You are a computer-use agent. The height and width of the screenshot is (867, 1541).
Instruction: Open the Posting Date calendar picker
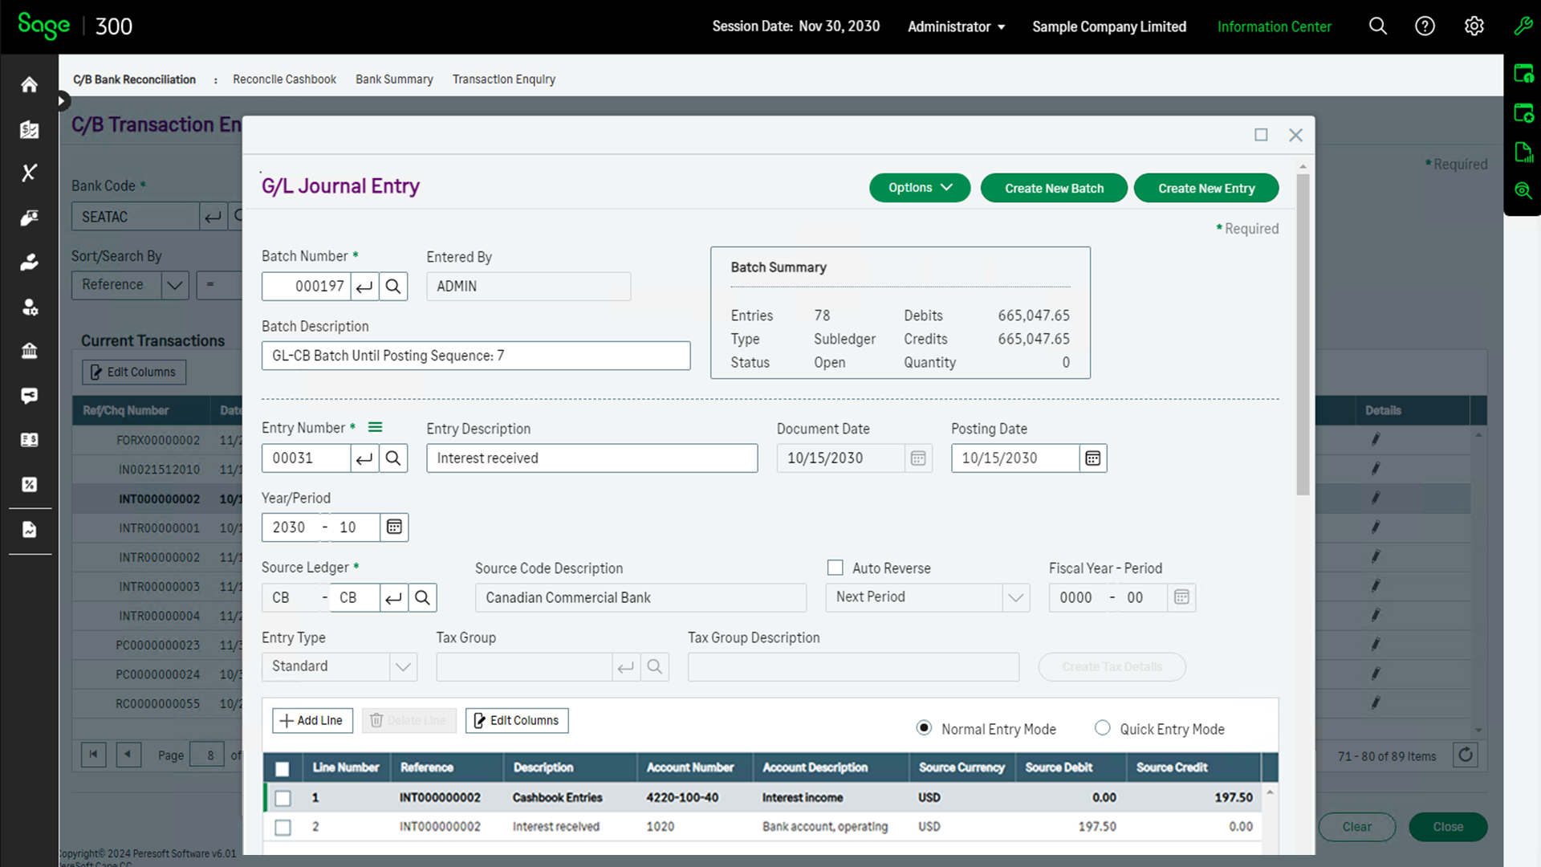pyautogui.click(x=1092, y=458)
